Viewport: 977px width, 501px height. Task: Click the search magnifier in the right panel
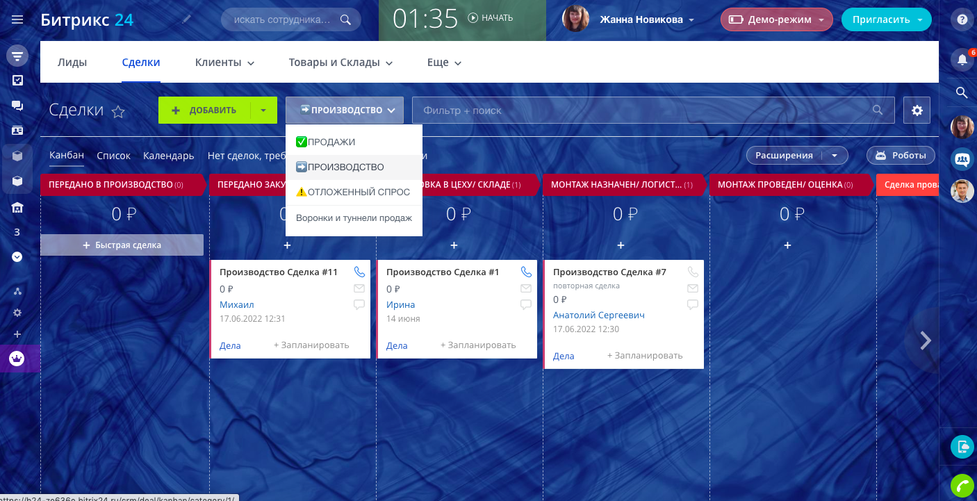(x=962, y=92)
